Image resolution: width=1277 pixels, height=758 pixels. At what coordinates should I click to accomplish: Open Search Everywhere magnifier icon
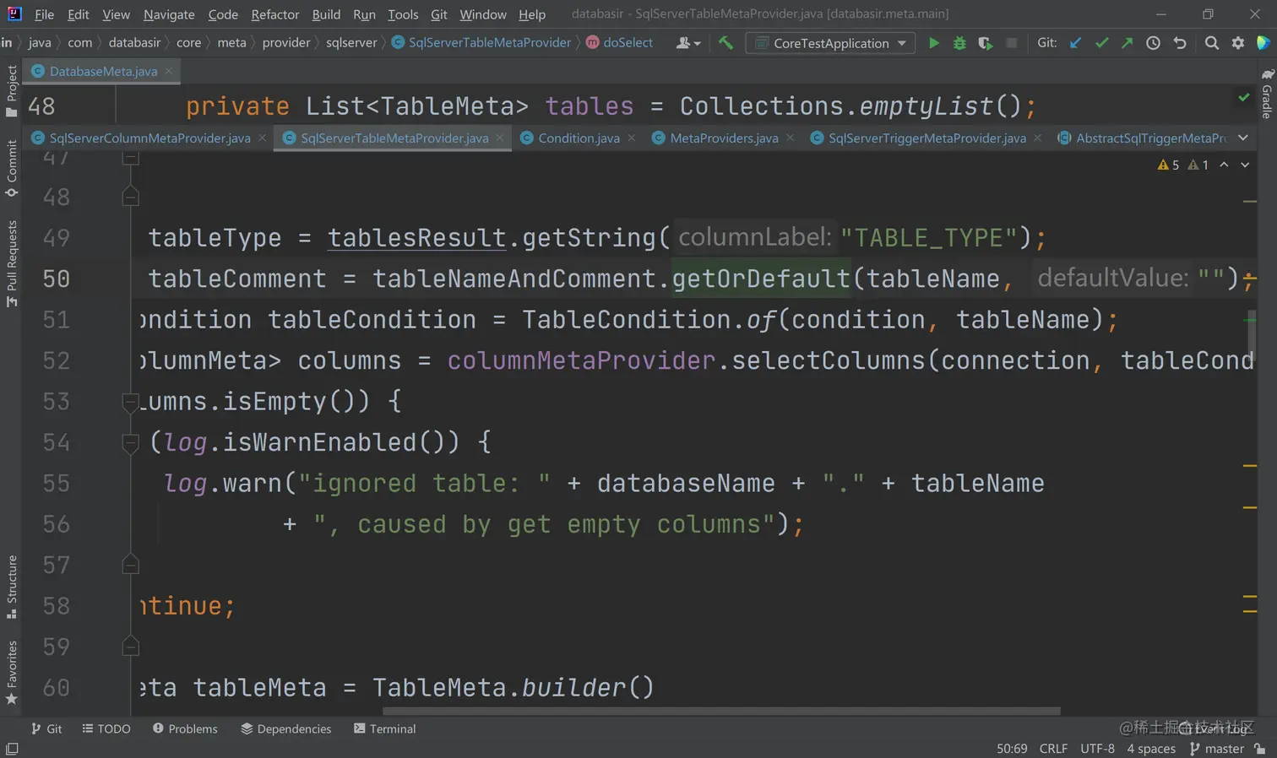[x=1212, y=43]
